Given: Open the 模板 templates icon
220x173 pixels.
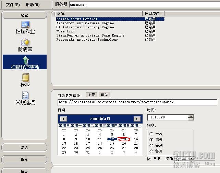Looking at the screenshot, I should point(25,80).
